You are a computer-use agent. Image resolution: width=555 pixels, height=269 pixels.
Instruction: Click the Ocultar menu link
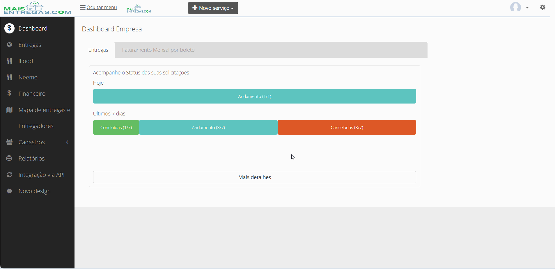coord(102,7)
